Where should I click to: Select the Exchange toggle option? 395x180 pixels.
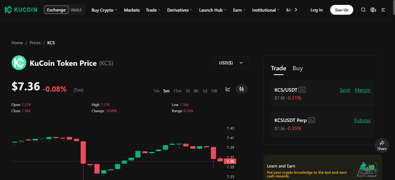click(56, 10)
